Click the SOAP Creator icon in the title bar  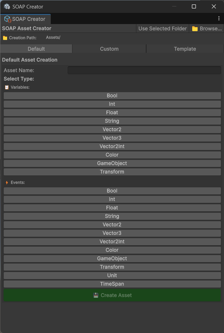[x=6, y=6]
